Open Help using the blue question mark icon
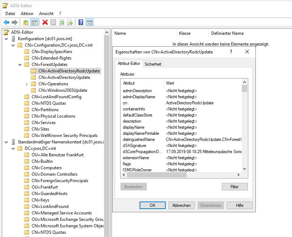 (81, 22)
